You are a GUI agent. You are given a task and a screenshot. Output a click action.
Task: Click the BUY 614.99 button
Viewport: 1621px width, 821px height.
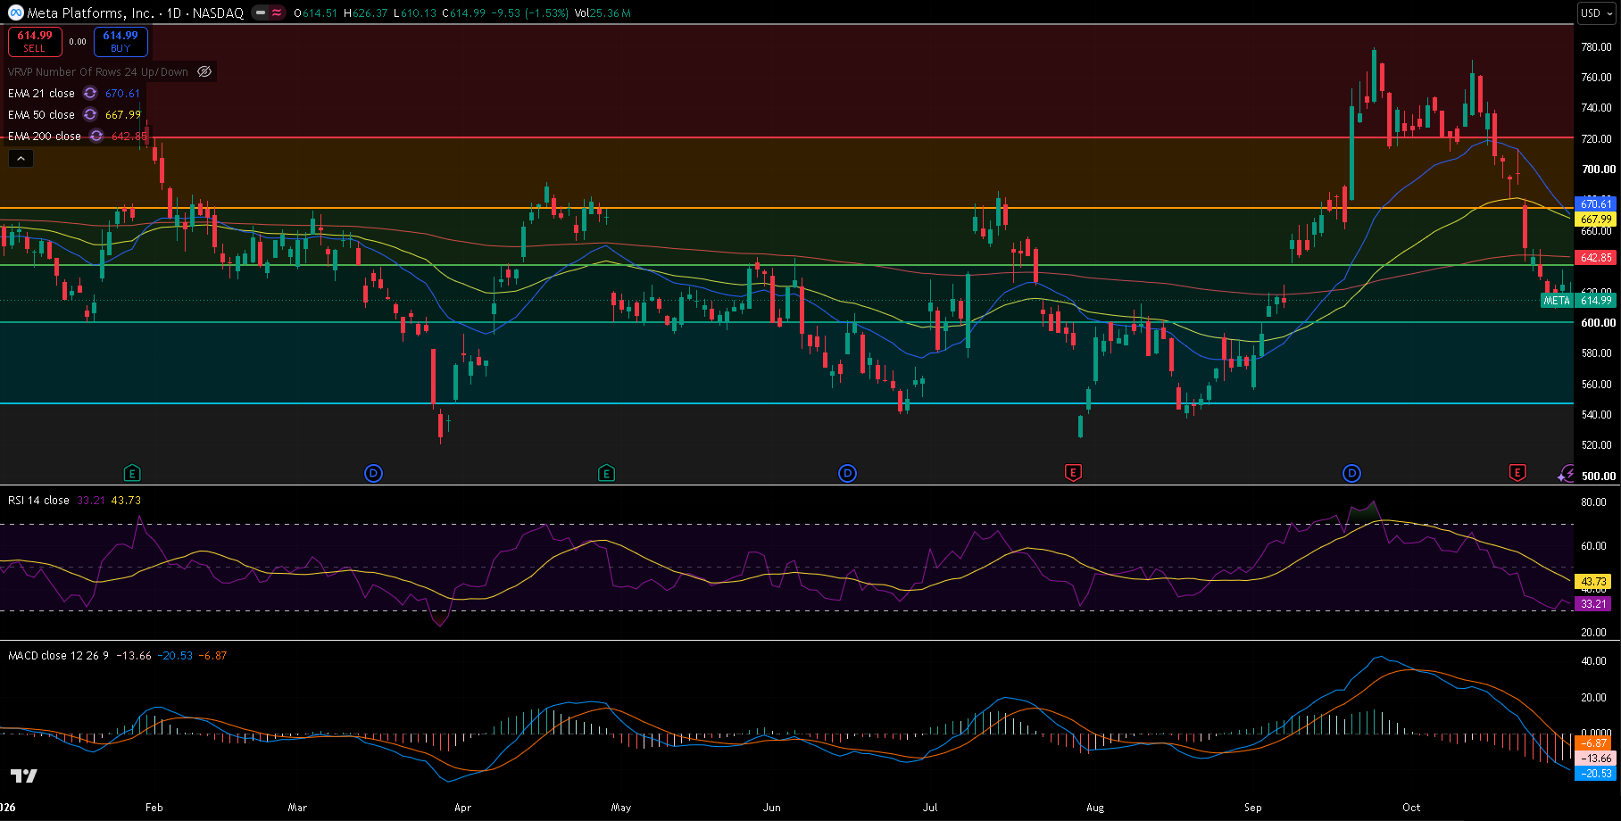point(121,41)
